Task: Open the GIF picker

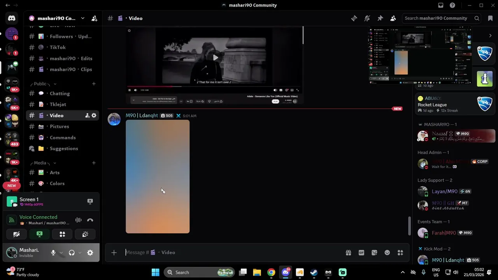Action: (361, 252)
